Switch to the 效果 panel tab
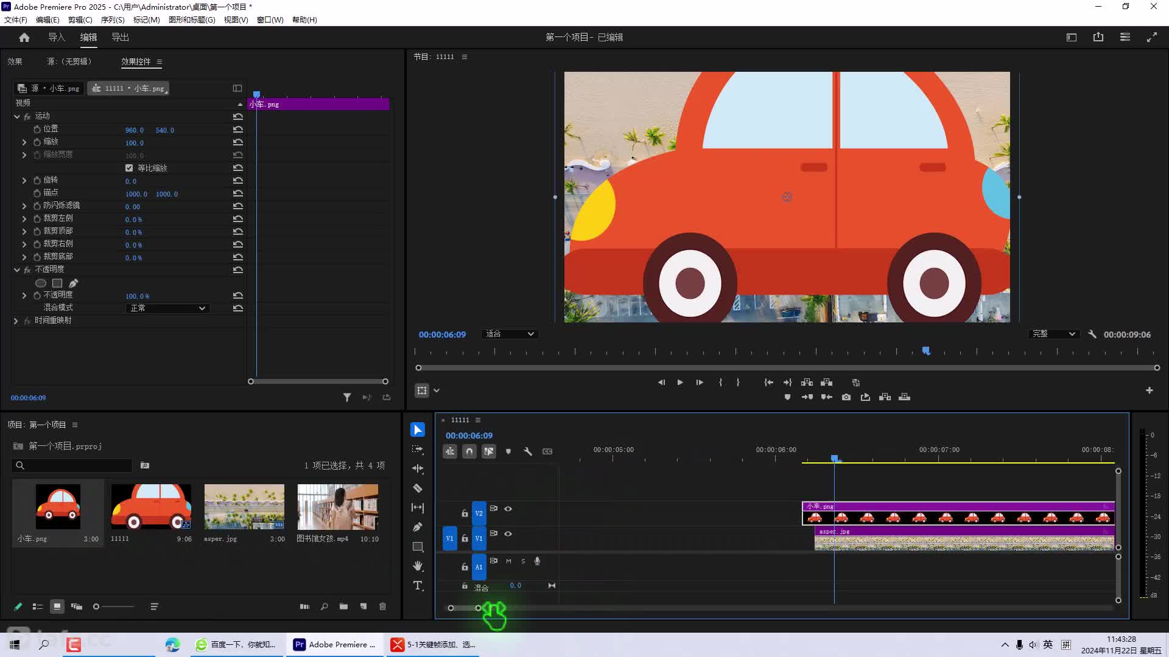Image resolution: width=1169 pixels, height=657 pixels. [15, 62]
